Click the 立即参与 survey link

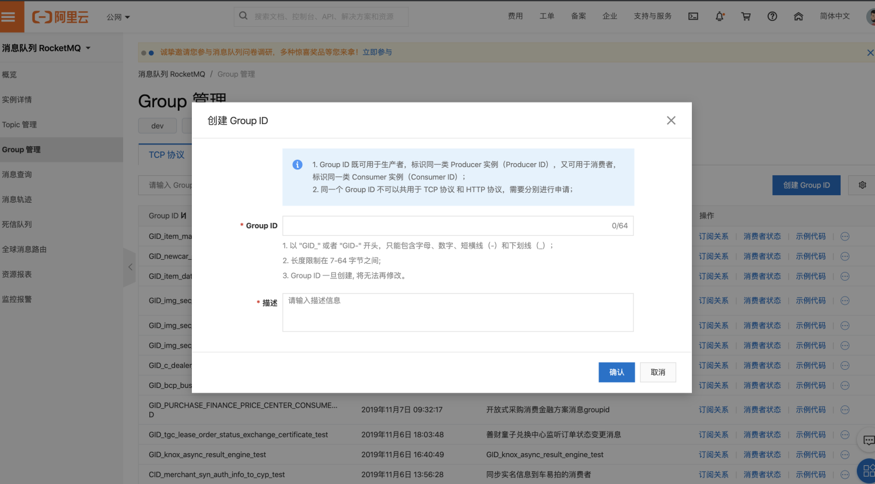point(377,52)
